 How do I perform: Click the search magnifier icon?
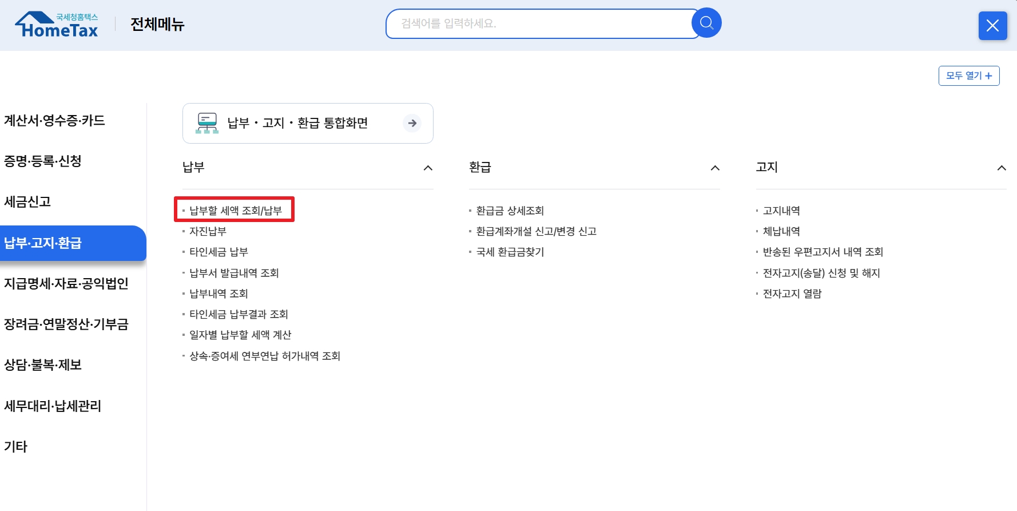[x=706, y=22]
